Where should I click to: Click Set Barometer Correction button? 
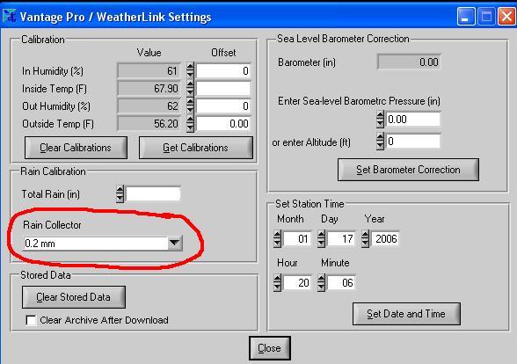coord(408,170)
